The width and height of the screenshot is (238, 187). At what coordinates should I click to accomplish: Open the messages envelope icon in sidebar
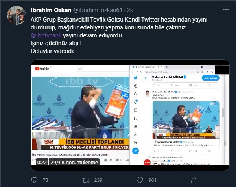pyautogui.click(x=136, y=110)
